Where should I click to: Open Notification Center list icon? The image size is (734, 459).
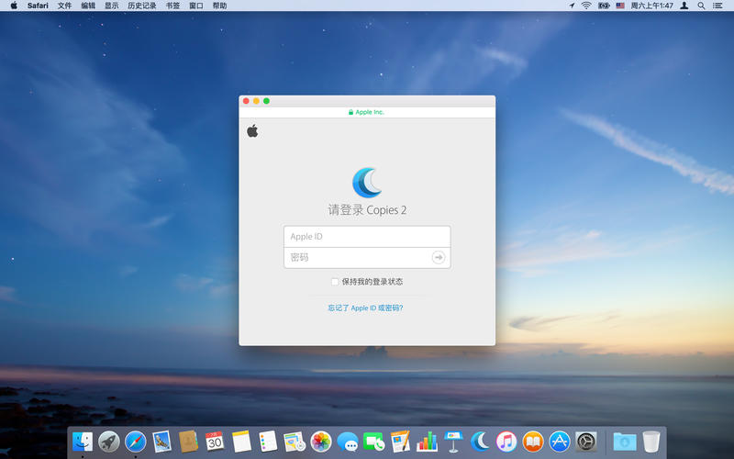[x=717, y=6]
